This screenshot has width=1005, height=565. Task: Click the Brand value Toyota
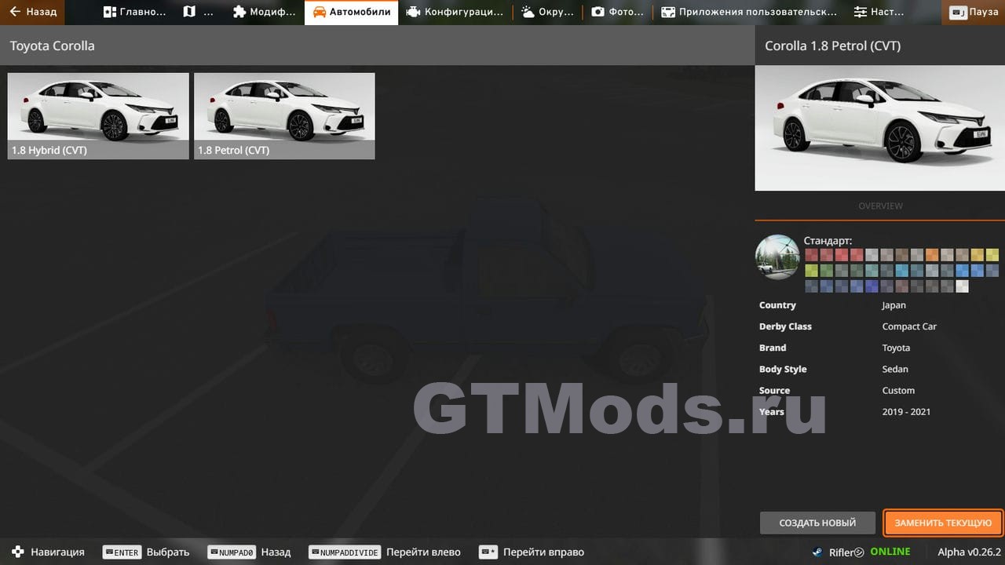pos(896,348)
